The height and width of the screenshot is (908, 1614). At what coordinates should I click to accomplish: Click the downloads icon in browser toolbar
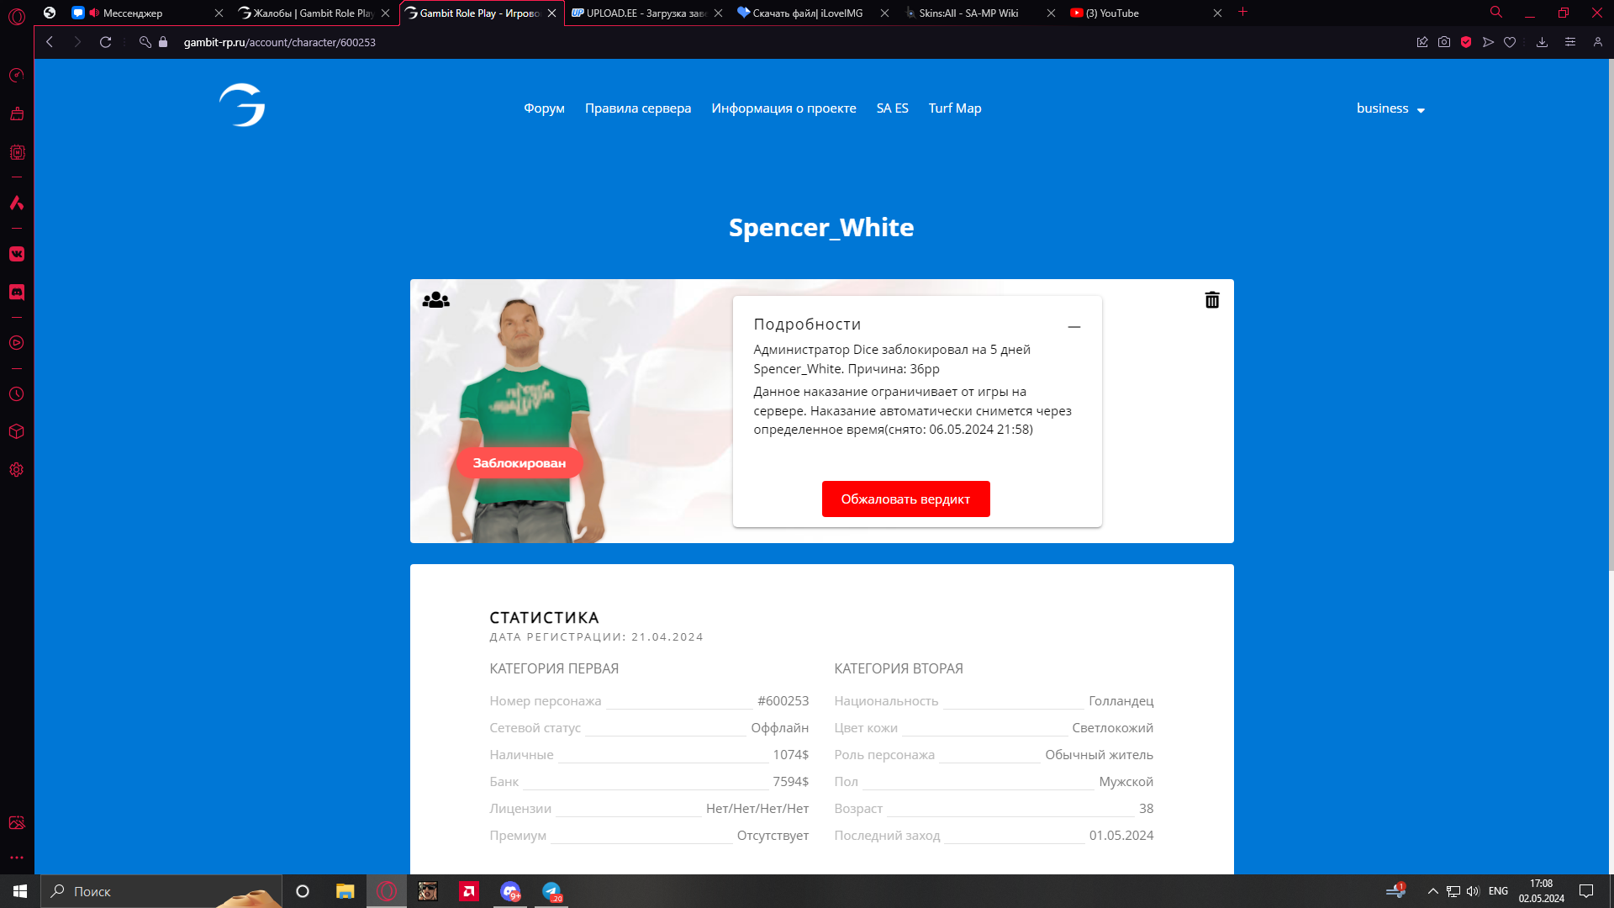1542,42
